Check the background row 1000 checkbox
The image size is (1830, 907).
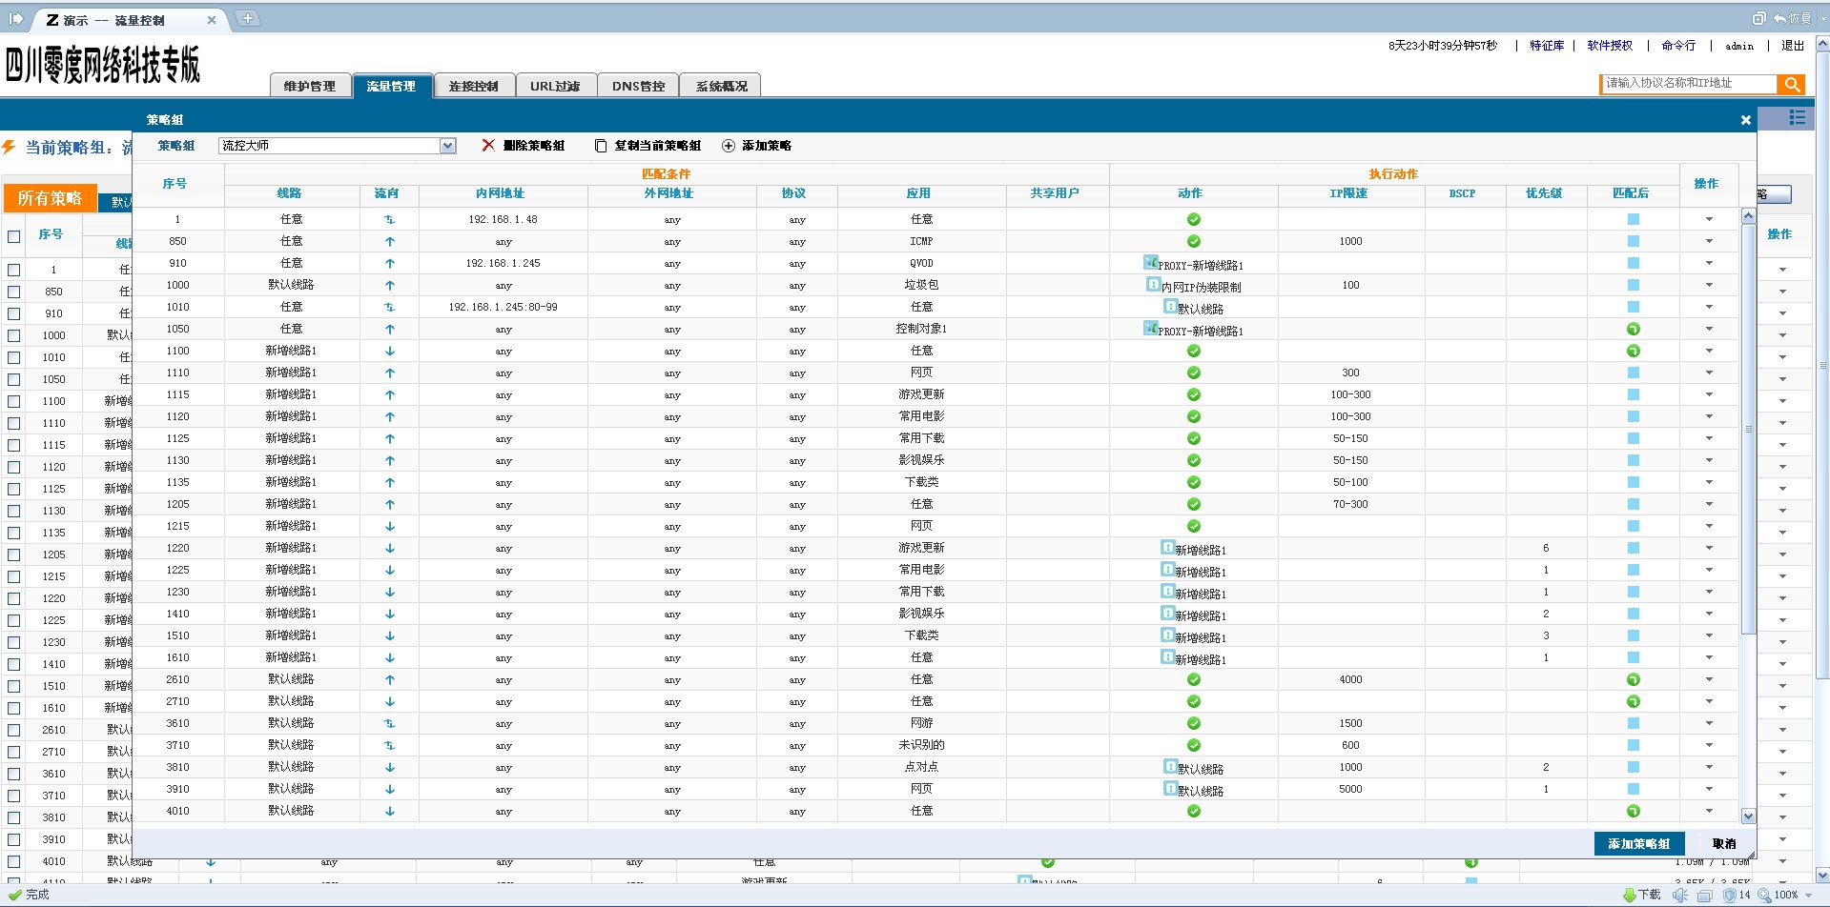(13, 335)
